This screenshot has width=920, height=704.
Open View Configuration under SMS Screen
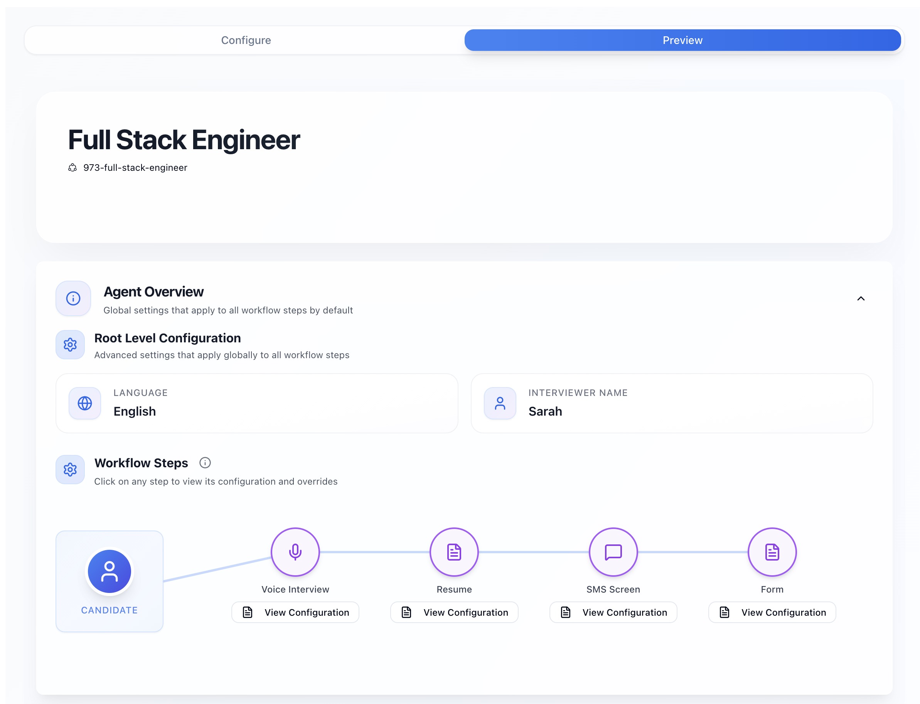point(613,612)
